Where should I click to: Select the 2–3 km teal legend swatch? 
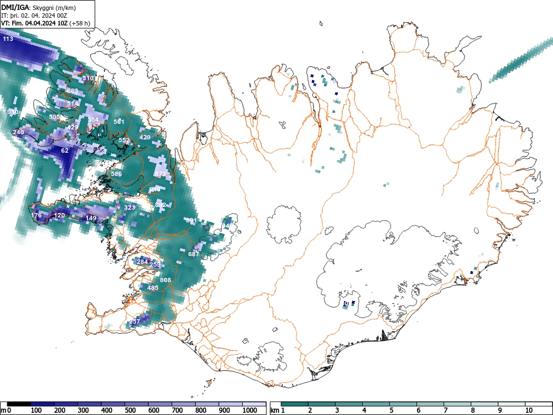coord(322,404)
